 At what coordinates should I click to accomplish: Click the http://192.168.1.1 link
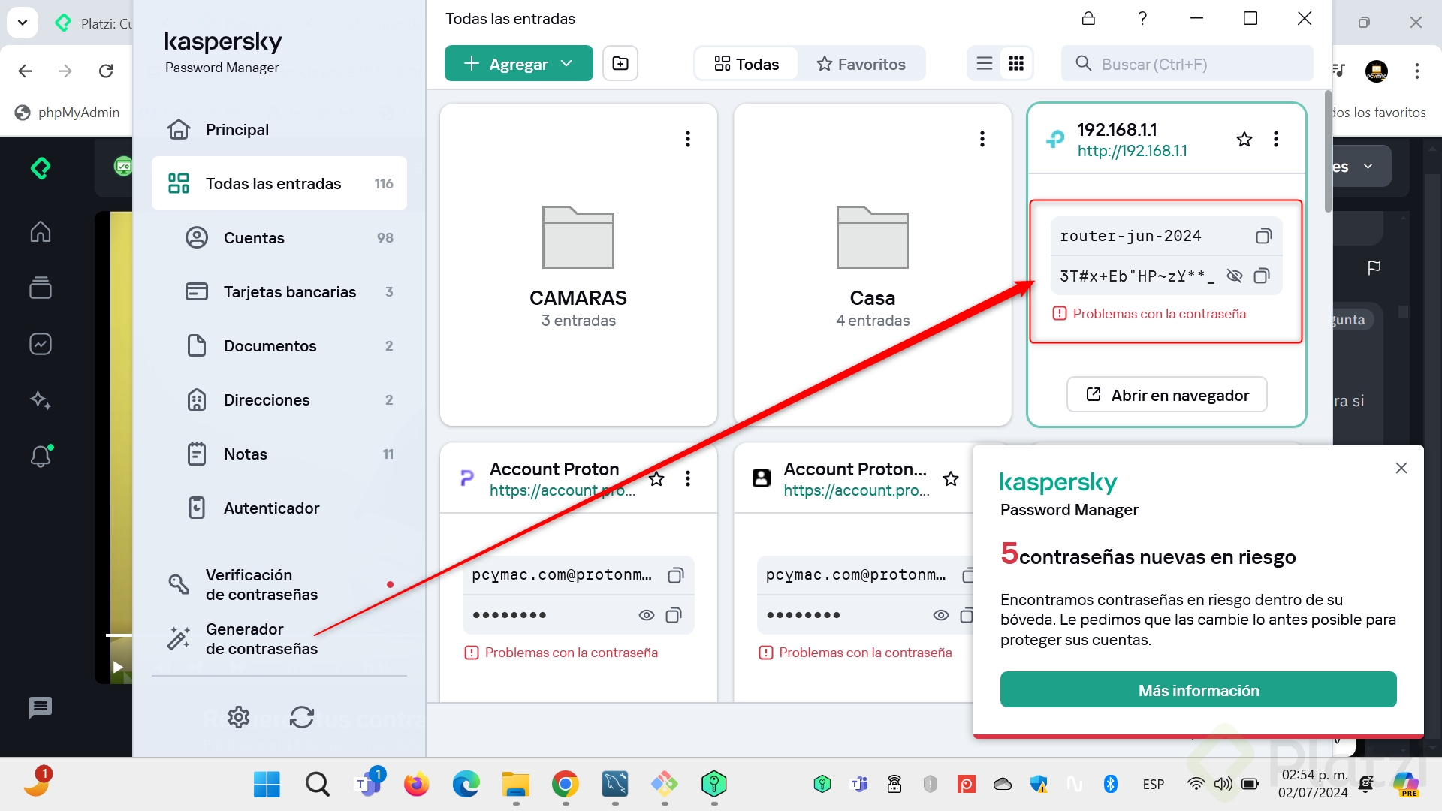(x=1132, y=151)
